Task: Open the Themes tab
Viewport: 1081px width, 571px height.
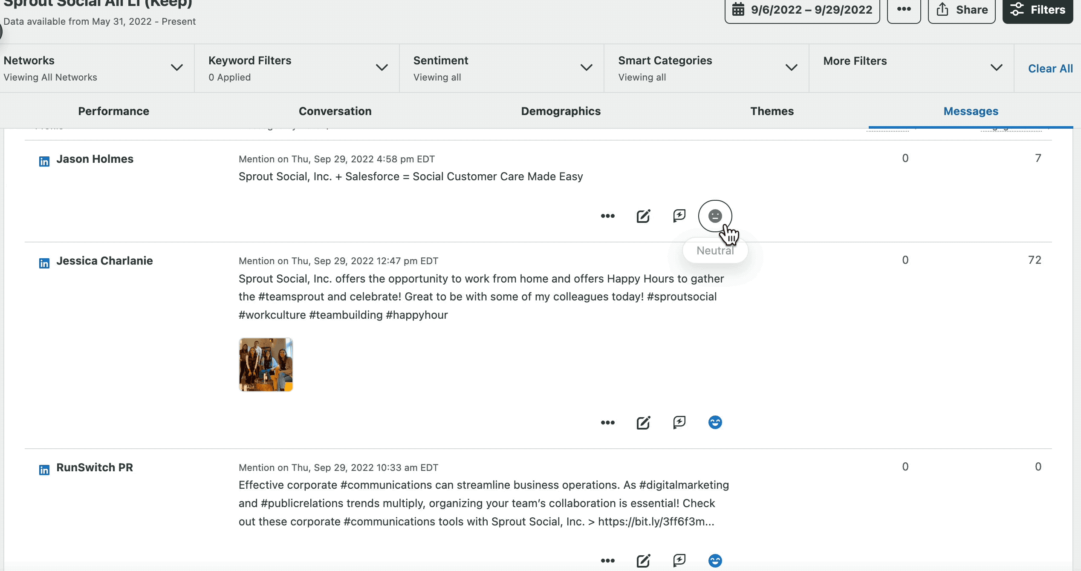Action: (772, 111)
